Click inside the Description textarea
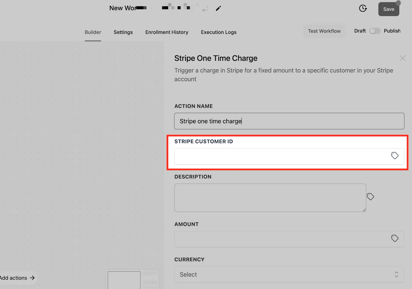 [270, 198]
